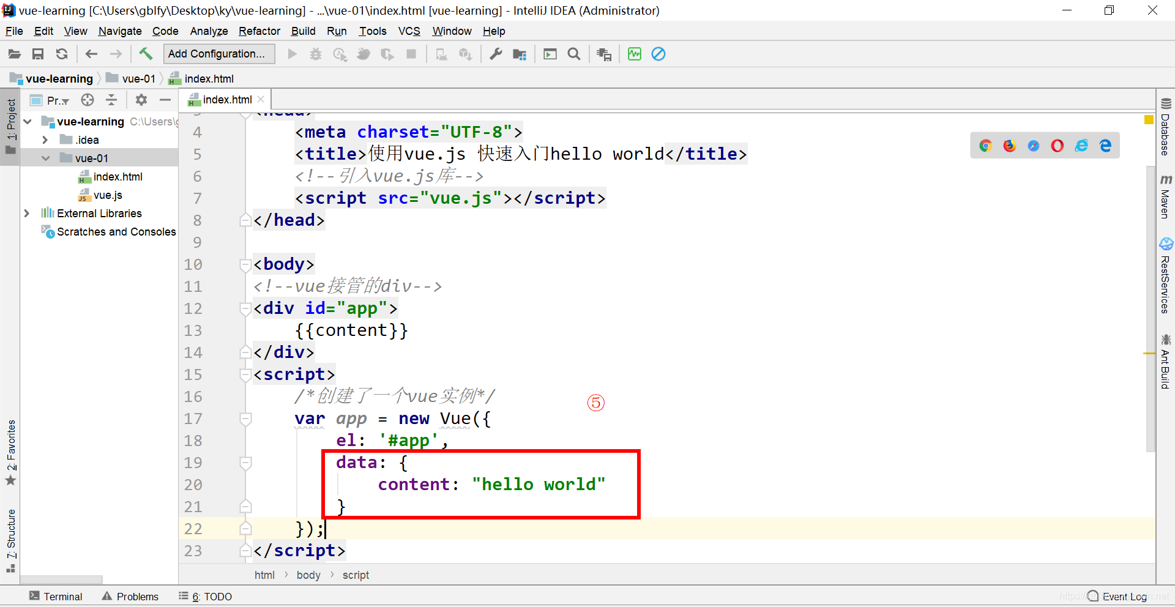The height and width of the screenshot is (607, 1175).
Task: Open the Navigate menu
Action: click(120, 31)
